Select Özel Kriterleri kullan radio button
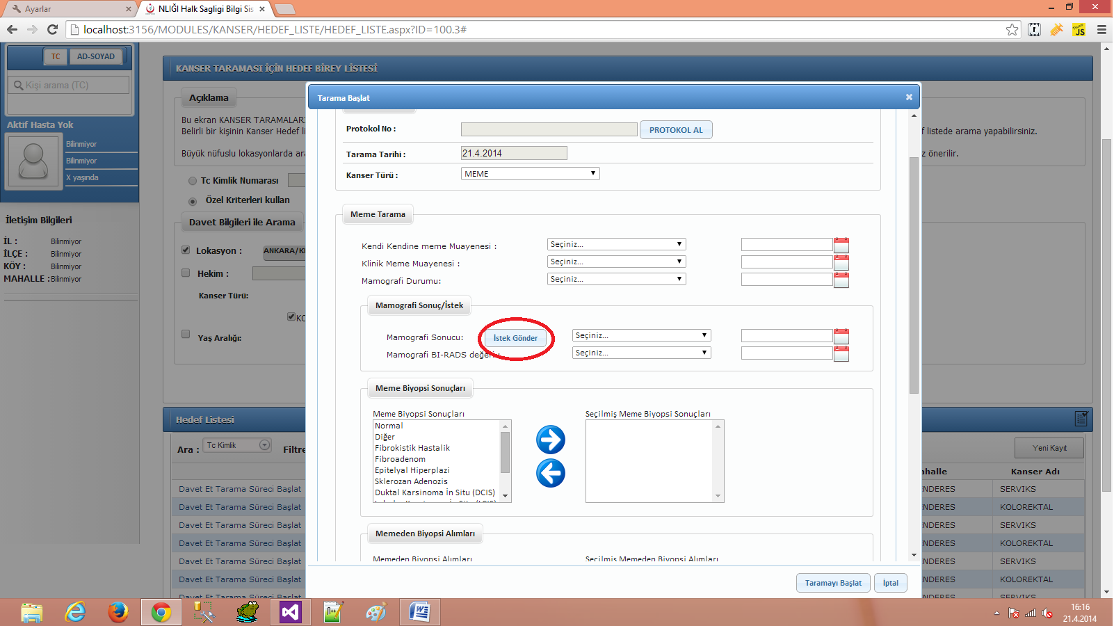The height and width of the screenshot is (626, 1114). coord(193,200)
